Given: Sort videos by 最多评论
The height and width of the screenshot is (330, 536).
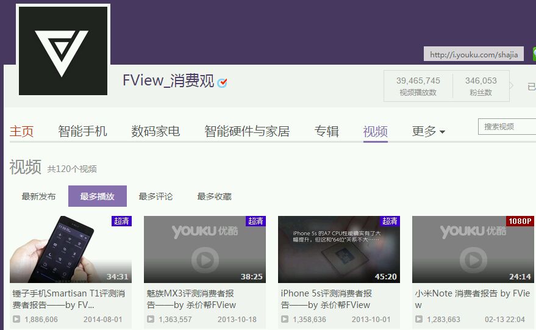Looking at the screenshot, I should [155, 196].
